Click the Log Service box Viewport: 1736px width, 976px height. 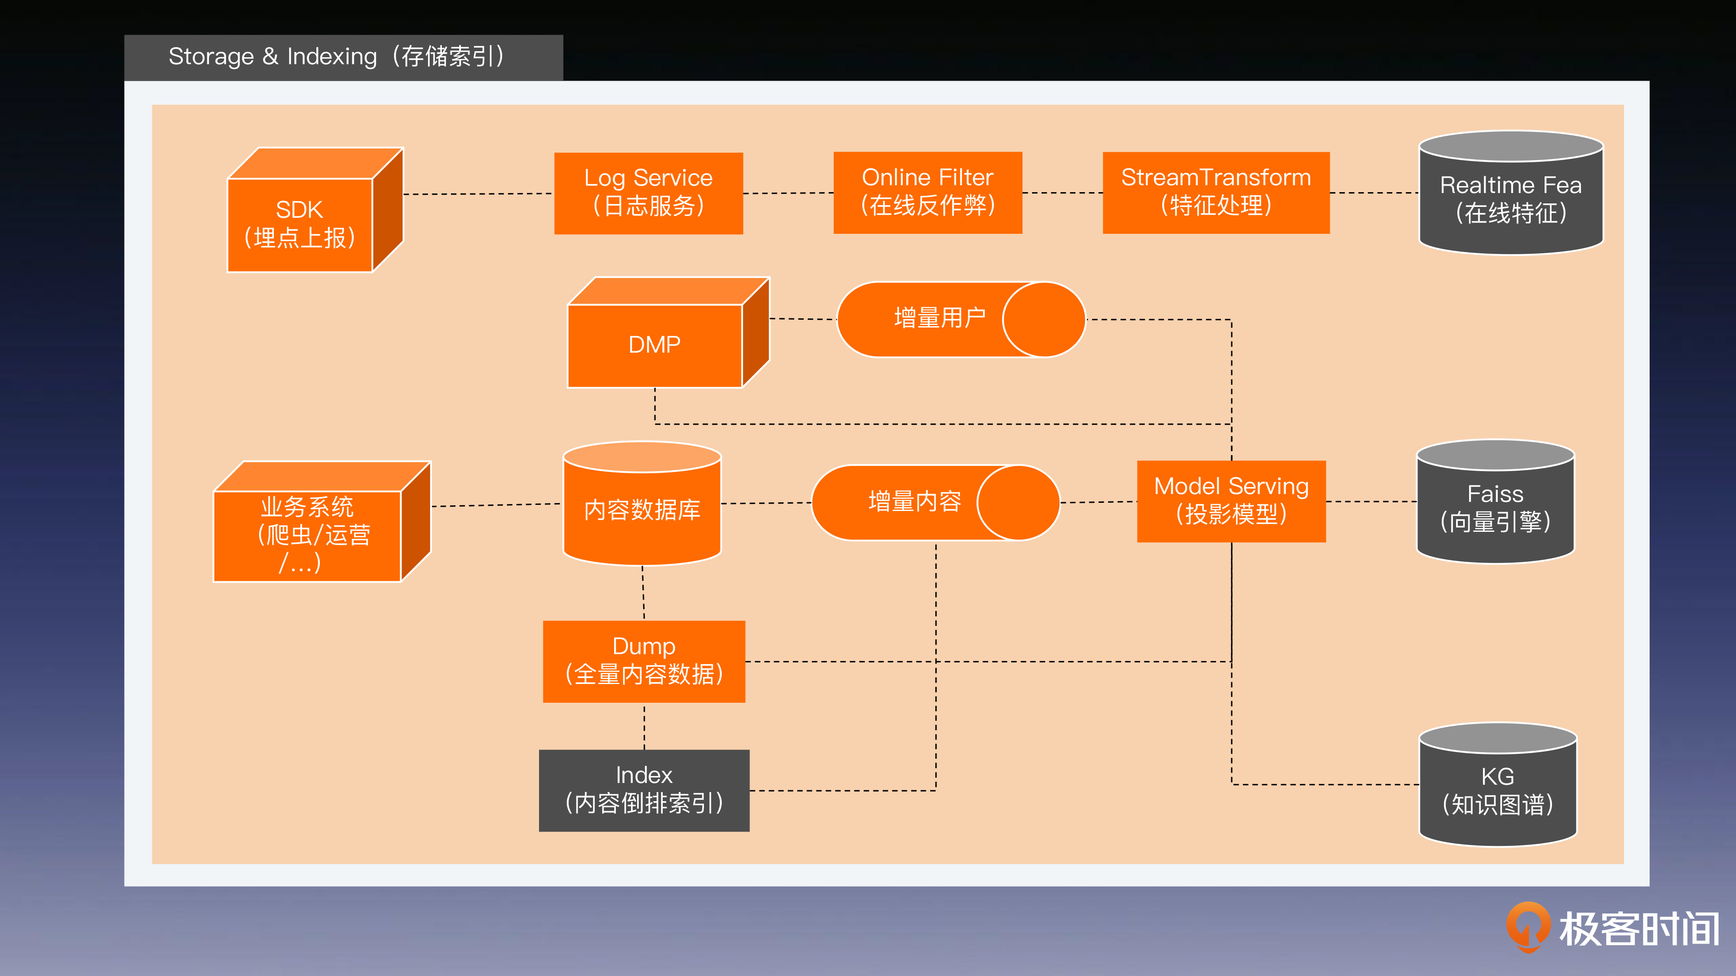coord(648,193)
